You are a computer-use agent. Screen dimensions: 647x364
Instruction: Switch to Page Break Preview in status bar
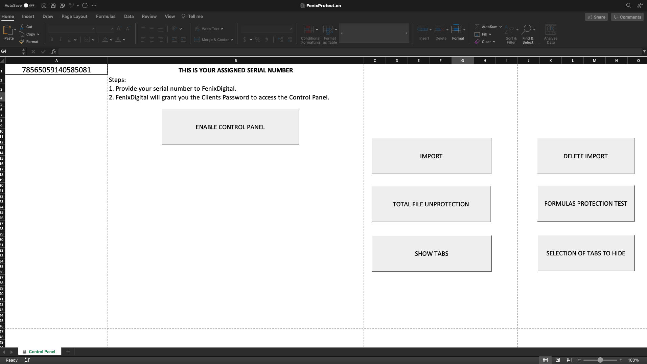click(x=570, y=360)
